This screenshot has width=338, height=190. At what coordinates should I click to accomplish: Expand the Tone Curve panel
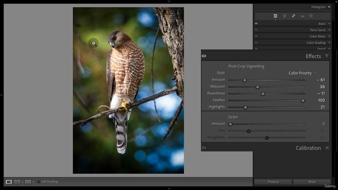click(329, 30)
